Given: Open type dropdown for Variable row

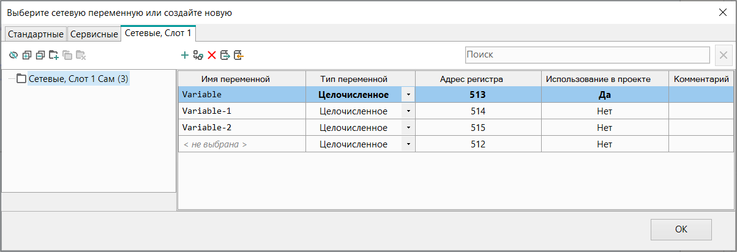Looking at the screenshot, I should click(408, 95).
